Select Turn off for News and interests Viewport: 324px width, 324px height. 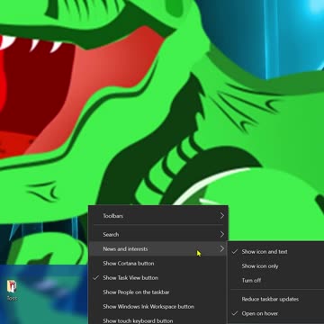click(276, 280)
